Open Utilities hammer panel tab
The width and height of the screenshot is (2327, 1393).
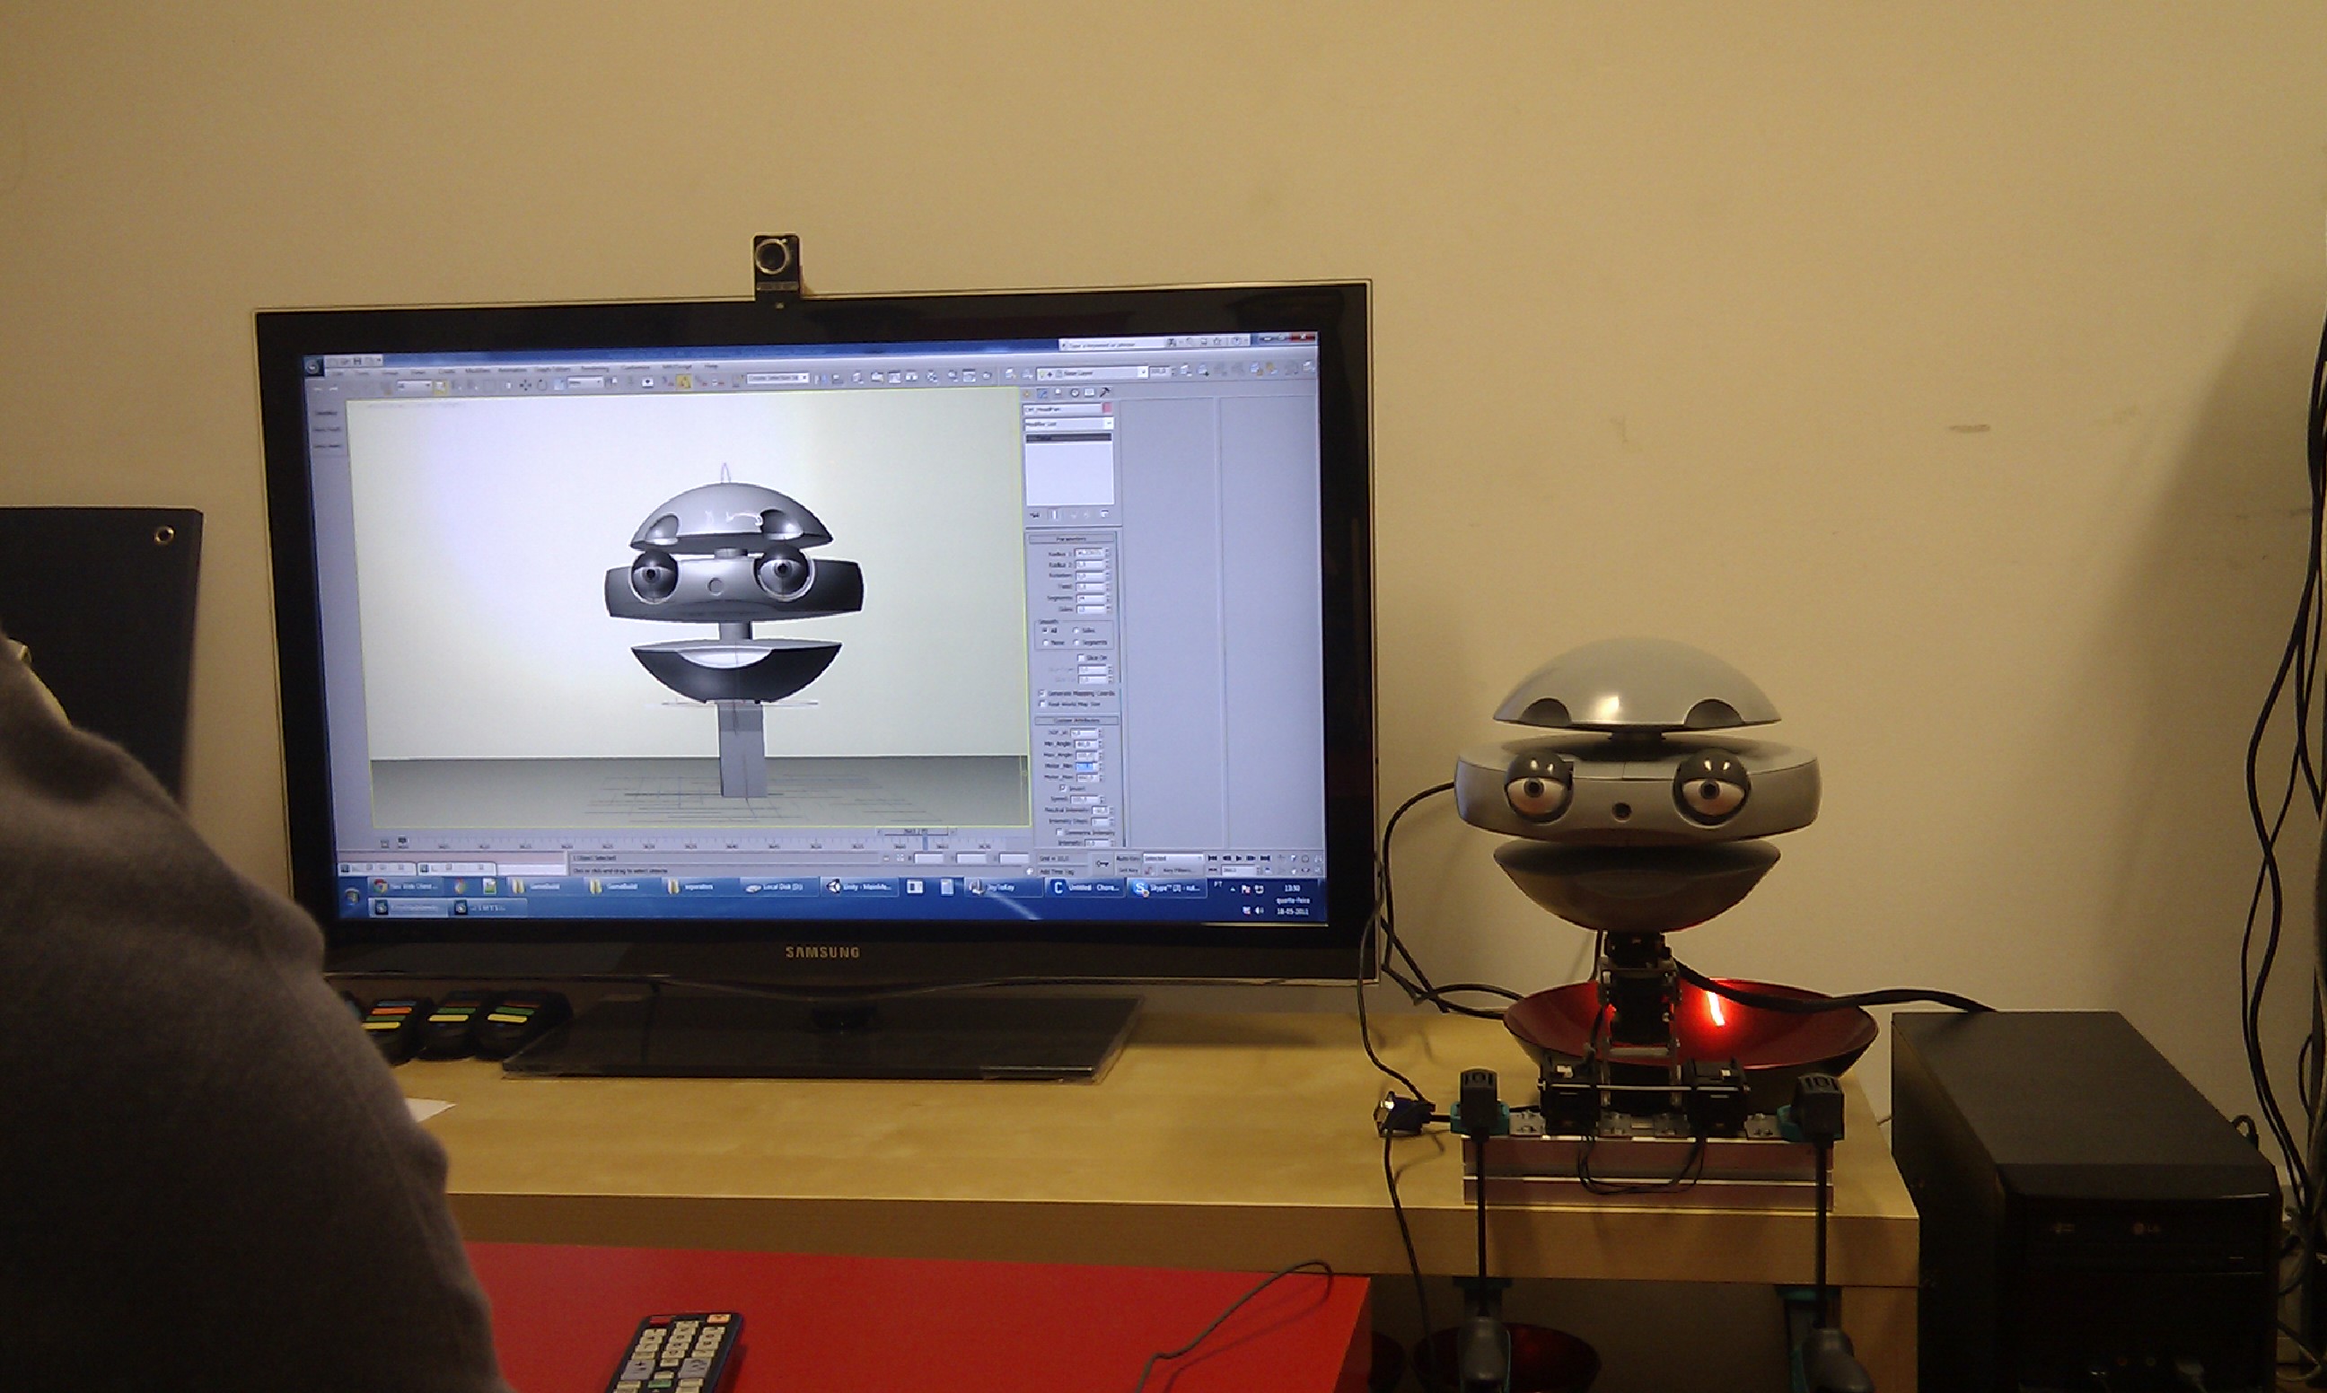[x=1105, y=392]
